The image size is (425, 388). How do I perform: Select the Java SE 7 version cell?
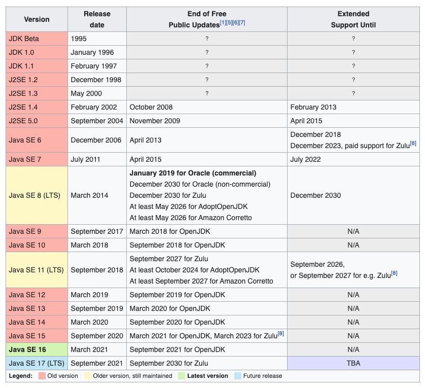pyautogui.click(x=37, y=159)
